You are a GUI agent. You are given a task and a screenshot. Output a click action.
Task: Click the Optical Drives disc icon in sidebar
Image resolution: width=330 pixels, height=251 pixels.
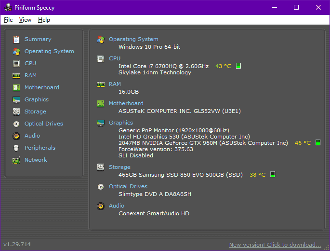point(16,124)
